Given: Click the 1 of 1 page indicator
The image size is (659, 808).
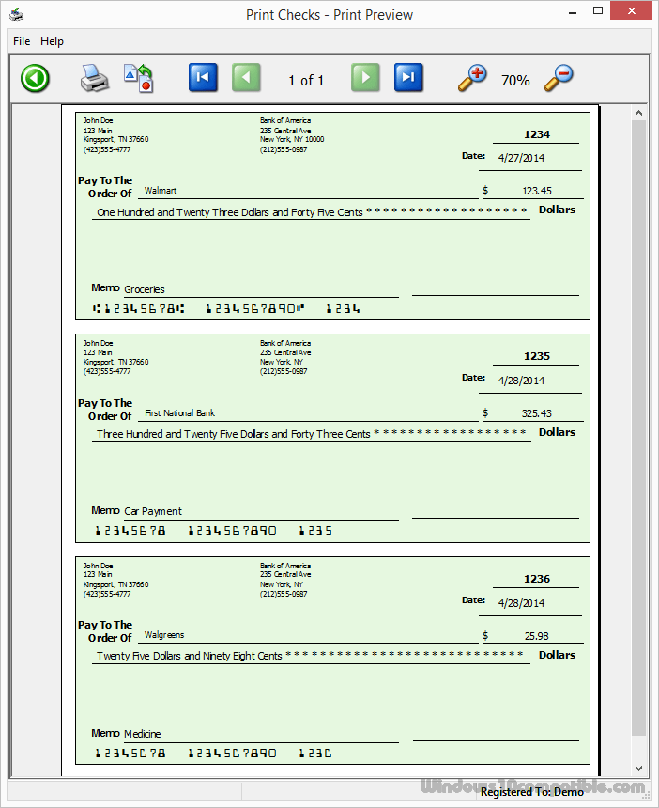Looking at the screenshot, I should 306,81.
